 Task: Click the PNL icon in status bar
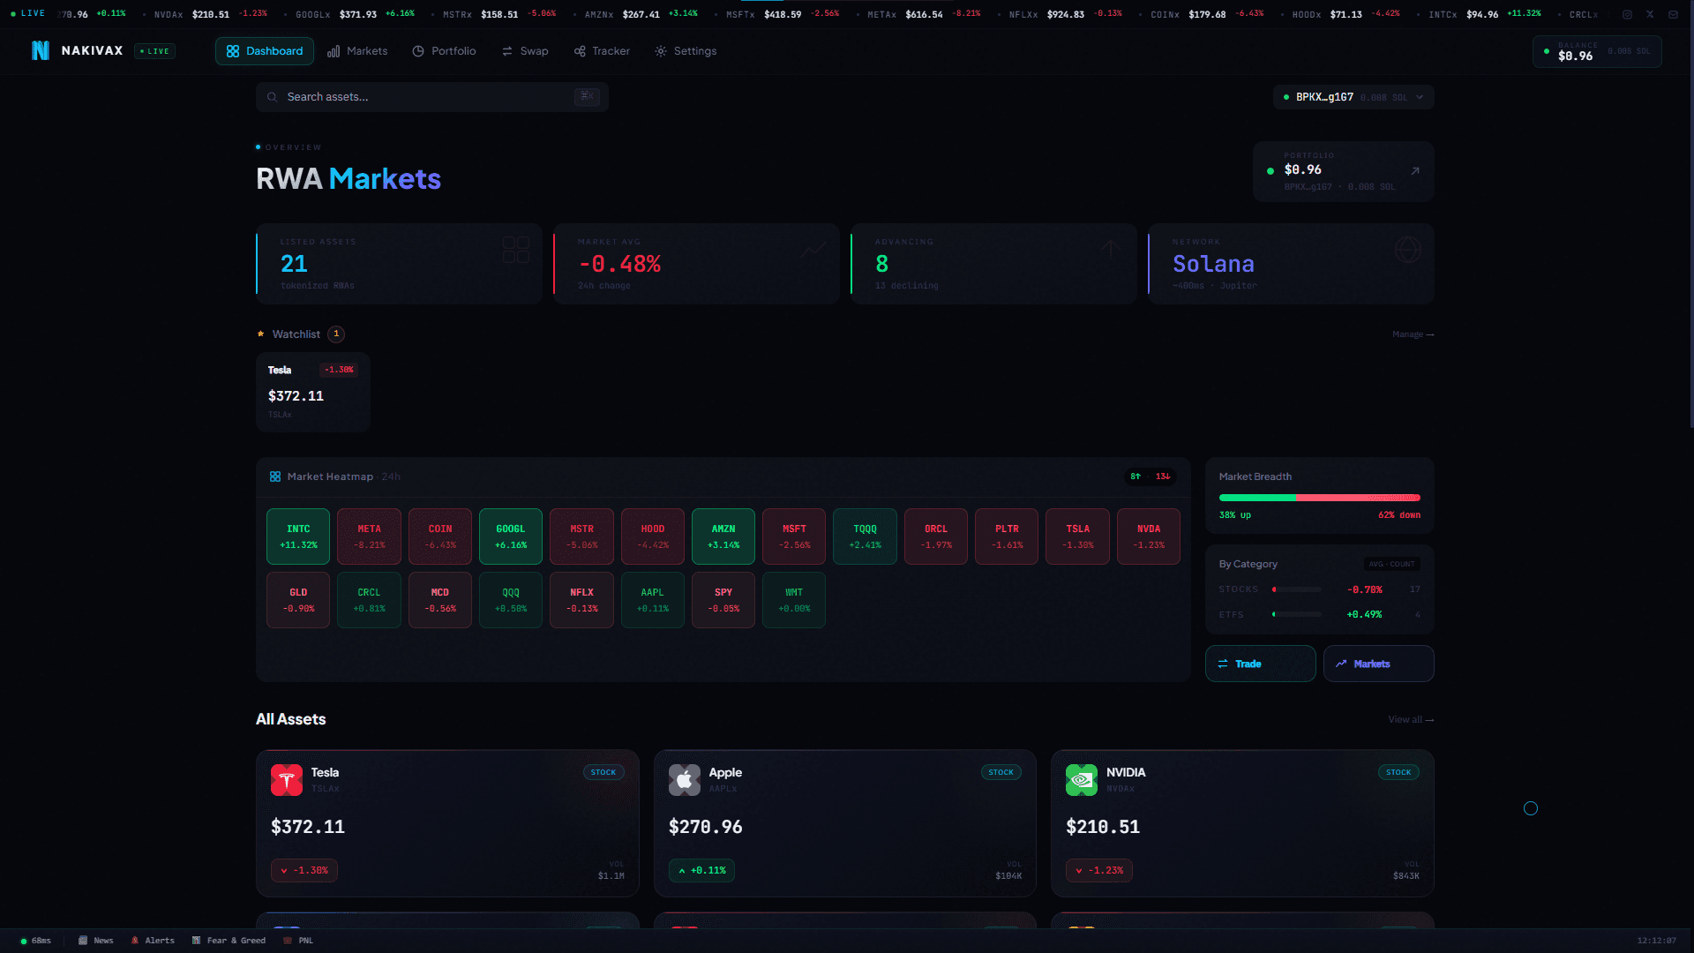coord(288,941)
